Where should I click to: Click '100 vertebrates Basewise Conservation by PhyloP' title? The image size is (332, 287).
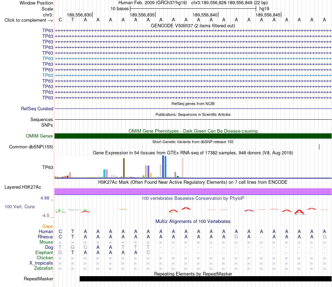pos(193,198)
